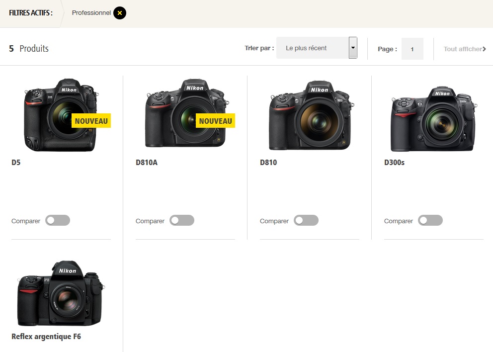This screenshot has width=493, height=352.
Task: Click the FILTRES ACTIFS label
Action: coord(31,13)
